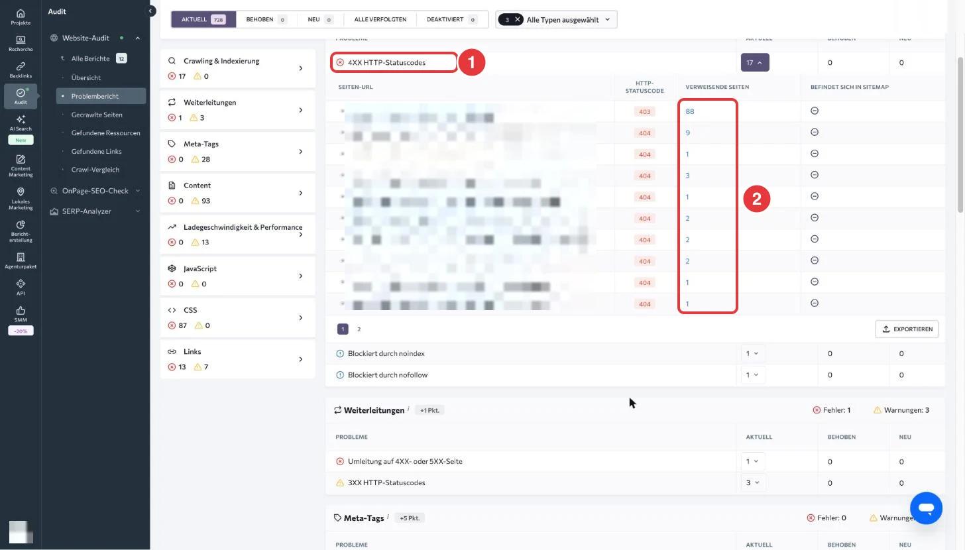The height and width of the screenshot is (550, 965).
Task: Open the chat support bubble
Action: pyautogui.click(x=926, y=508)
